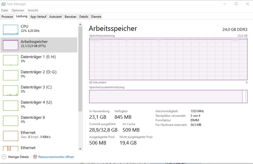This screenshot has width=253, height=164.
Task: Collapse view with Weniger Details chevron
Action: [4, 157]
